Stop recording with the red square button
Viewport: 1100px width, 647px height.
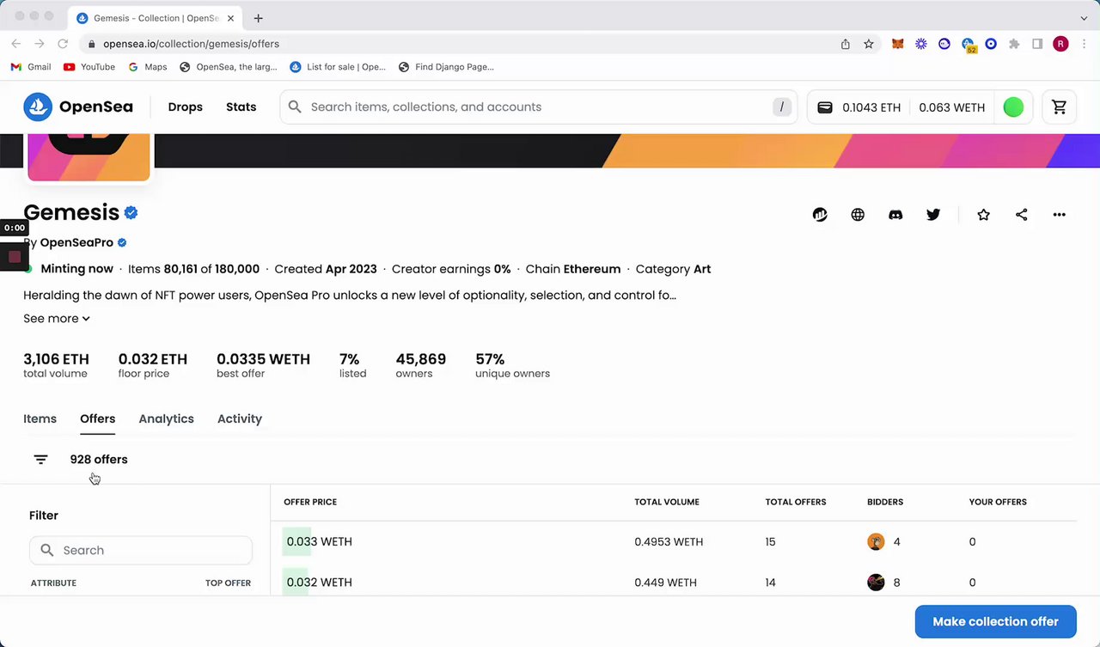15,256
